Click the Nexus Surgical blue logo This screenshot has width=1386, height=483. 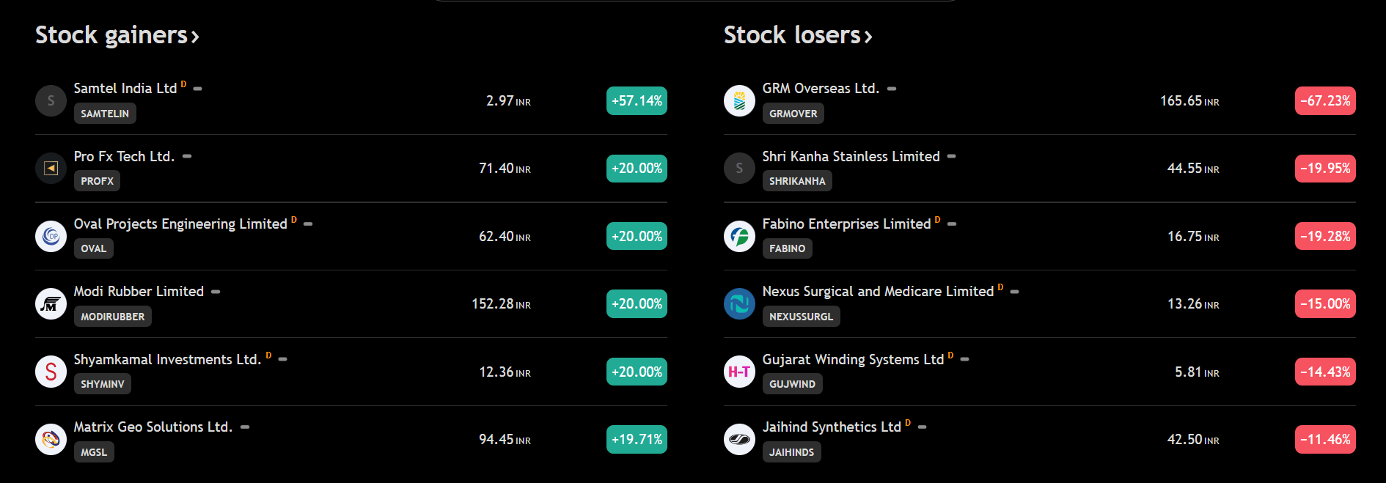pos(739,303)
